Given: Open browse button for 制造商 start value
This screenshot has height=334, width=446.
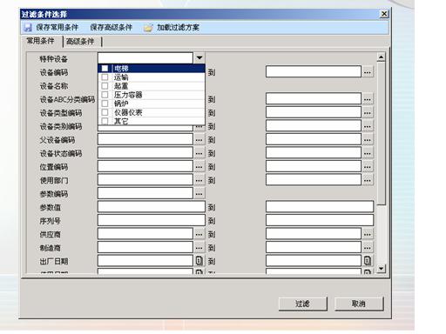Looking at the screenshot, I should click(x=199, y=248).
